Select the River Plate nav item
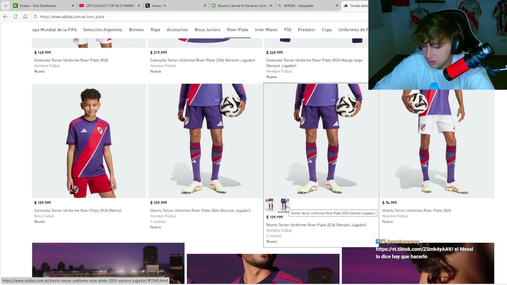The width and height of the screenshot is (507, 285). click(238, 30)
